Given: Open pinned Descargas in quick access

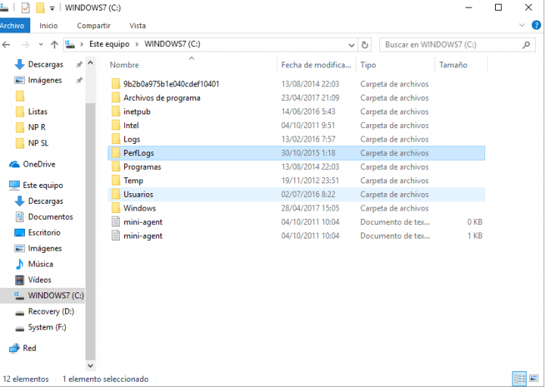Looking at the screenshot, I should click(x=45, y=64).
